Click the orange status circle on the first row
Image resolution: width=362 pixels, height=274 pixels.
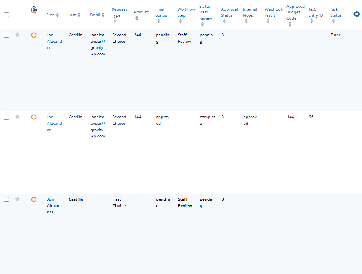[34, 35]
